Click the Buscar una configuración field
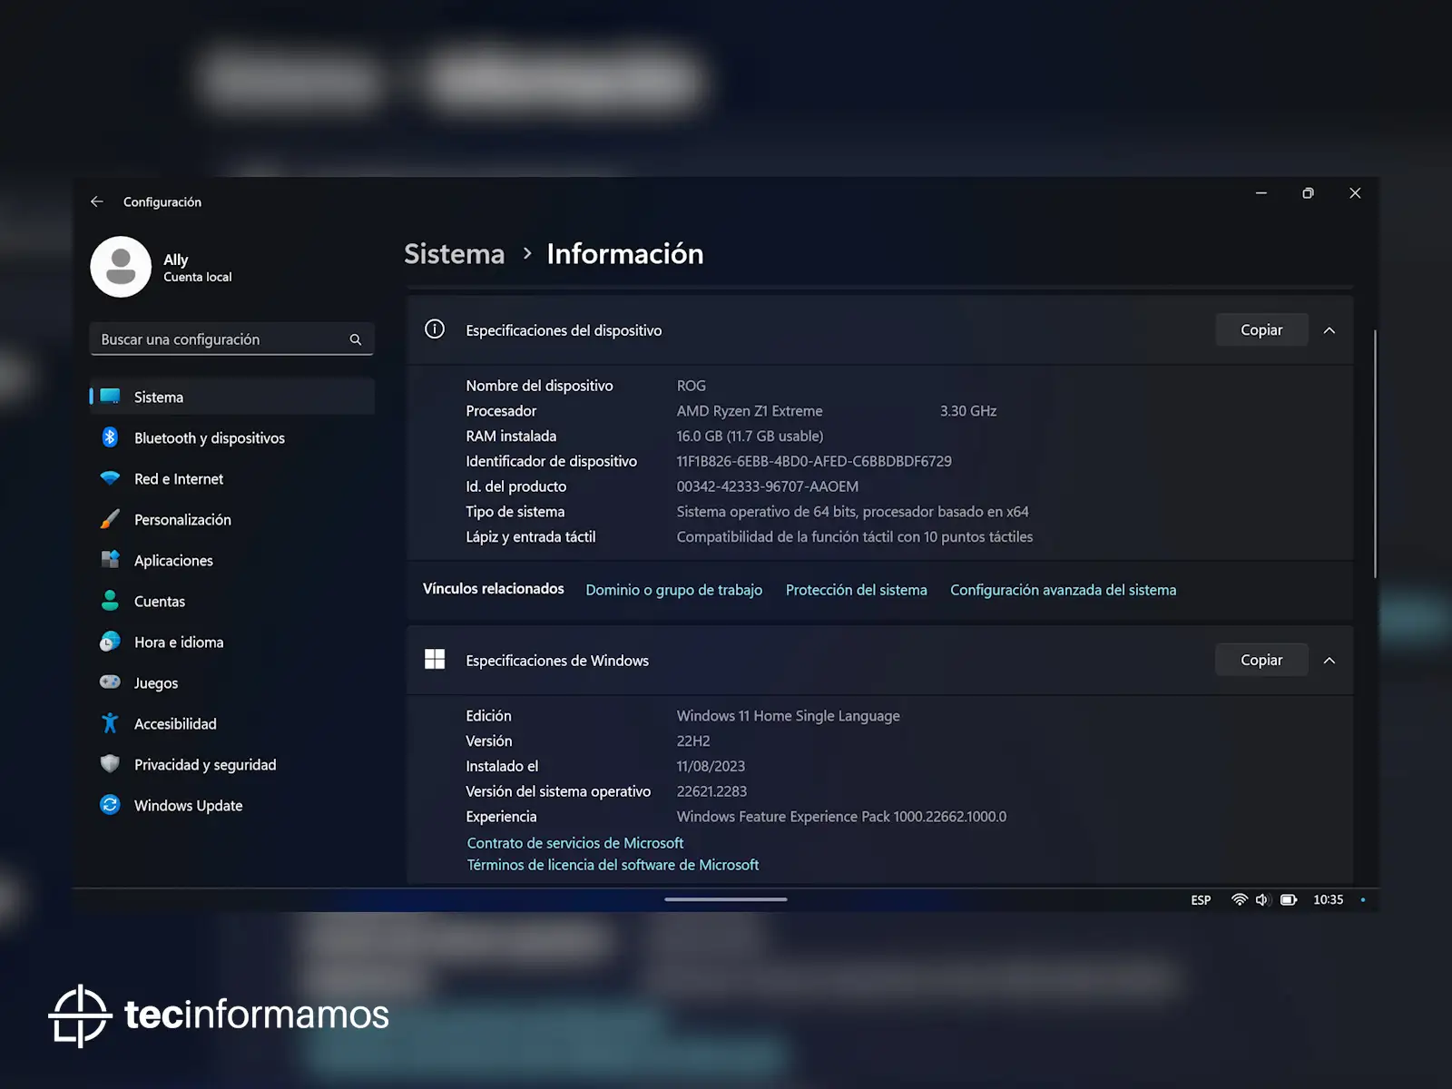This screenshot has height=1089, width=1452. (218, 339)
